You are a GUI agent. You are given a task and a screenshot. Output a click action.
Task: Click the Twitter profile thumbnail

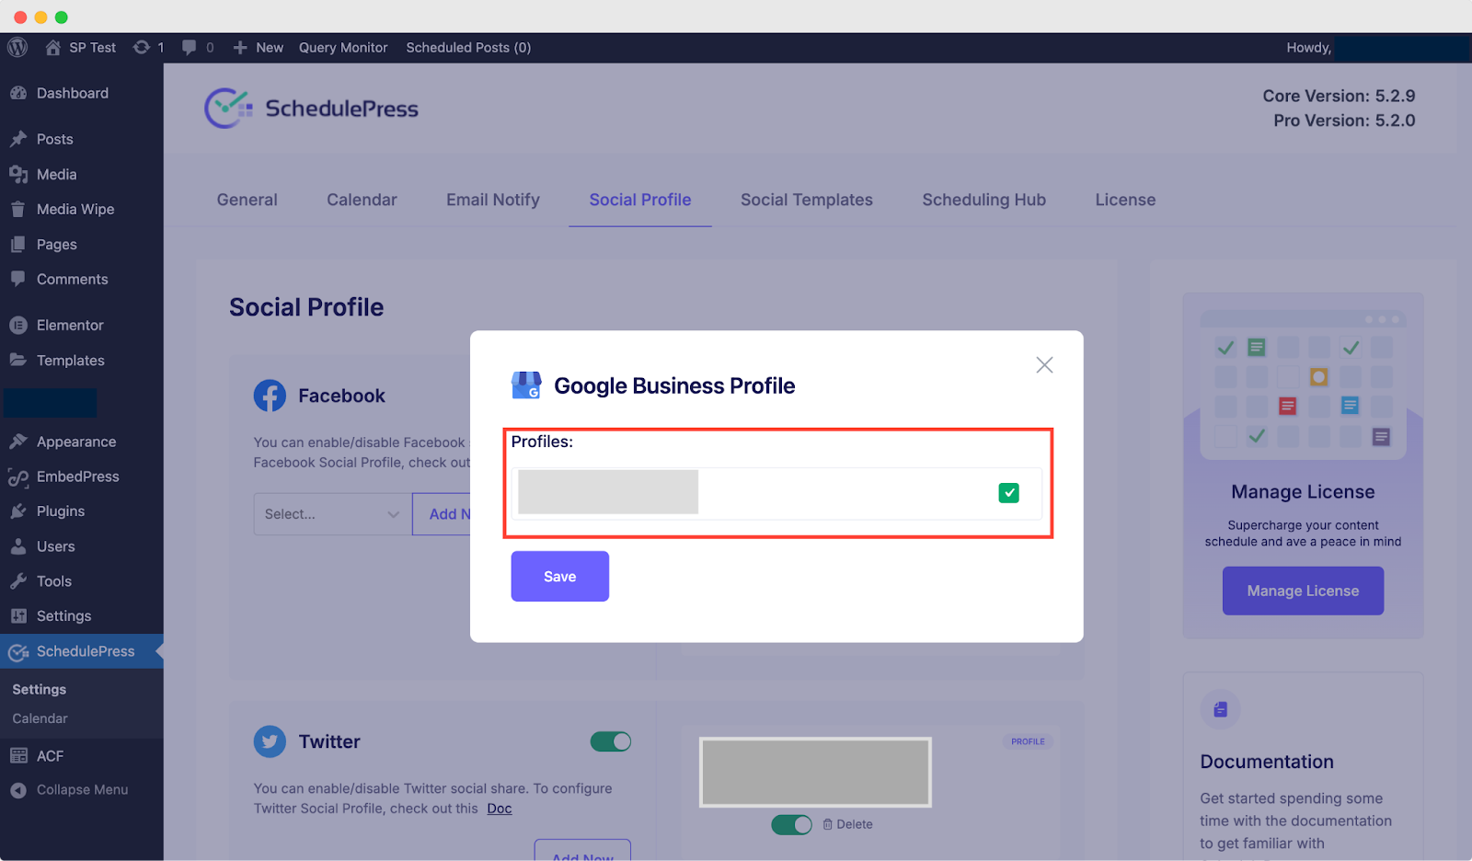(815, 773)
